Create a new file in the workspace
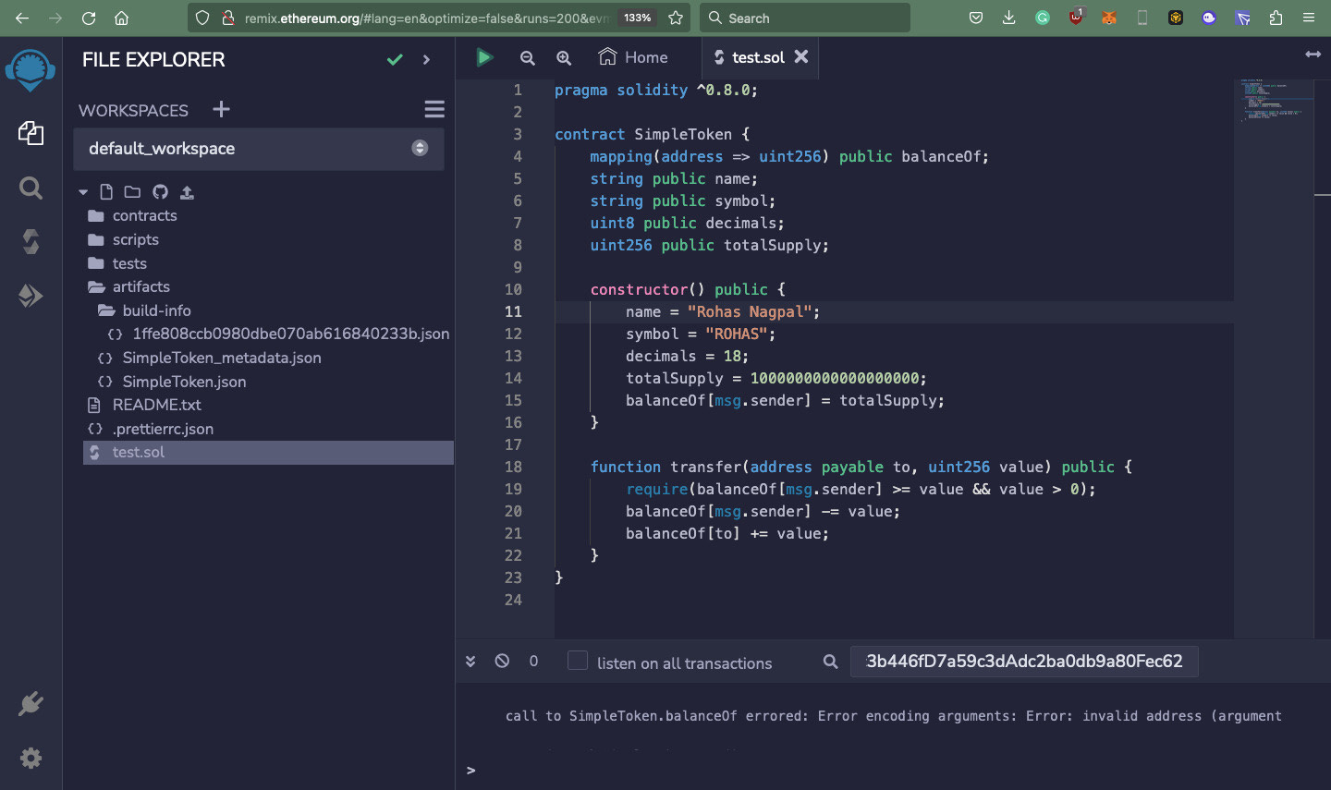The width and height of the screenshot is (1331, 790). pyautogui.click(x=105, y=191)
